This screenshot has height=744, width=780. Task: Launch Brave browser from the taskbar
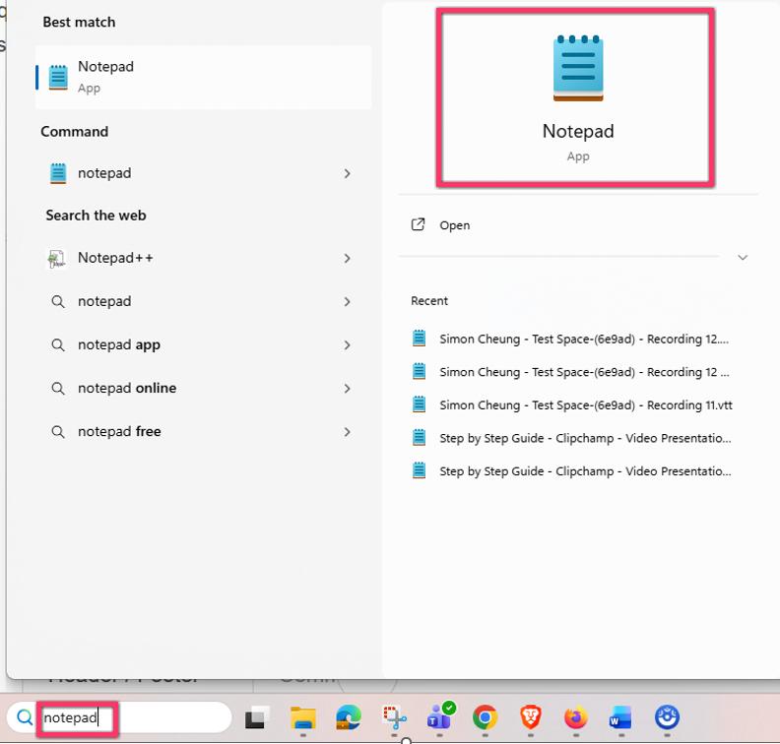click(x=531, y=717)
